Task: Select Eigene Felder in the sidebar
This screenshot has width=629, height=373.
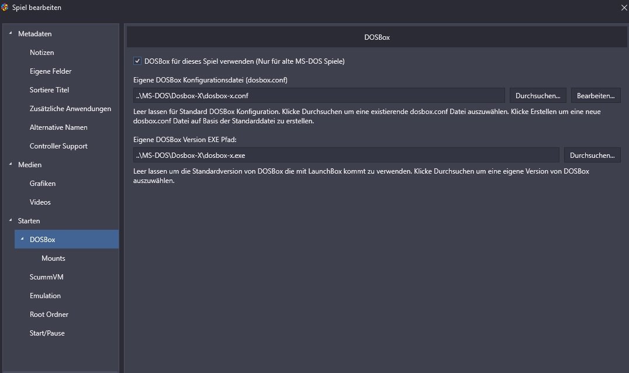Action: [50, 71]
